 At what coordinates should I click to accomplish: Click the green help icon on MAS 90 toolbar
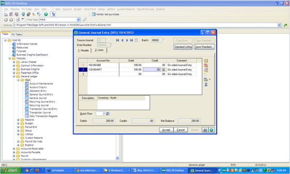(46, 14)
